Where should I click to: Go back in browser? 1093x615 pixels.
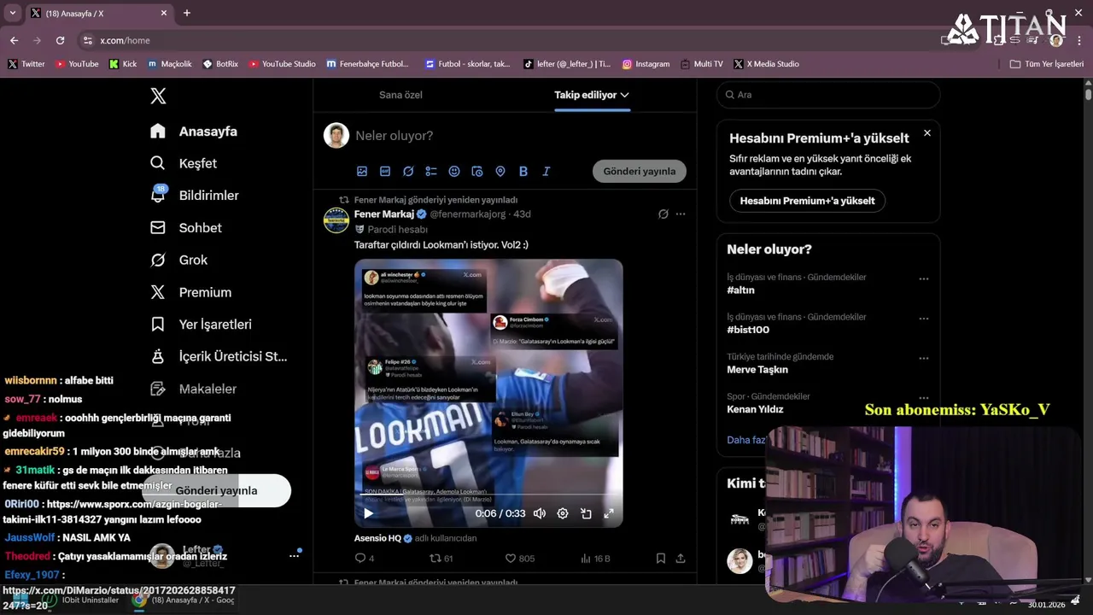click(x=14, y=40)
